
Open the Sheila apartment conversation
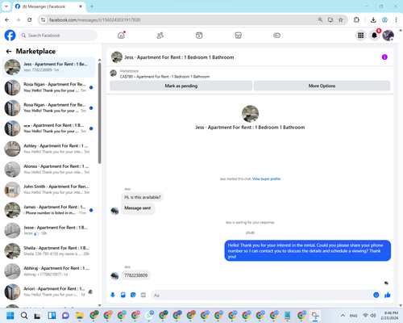coord(48,251)
